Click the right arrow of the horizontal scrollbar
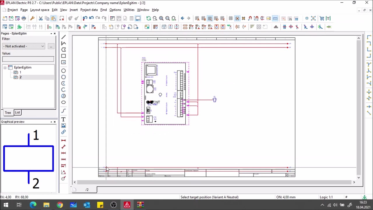The width and height of the screenshot is (373, 210). coord(354,182)
